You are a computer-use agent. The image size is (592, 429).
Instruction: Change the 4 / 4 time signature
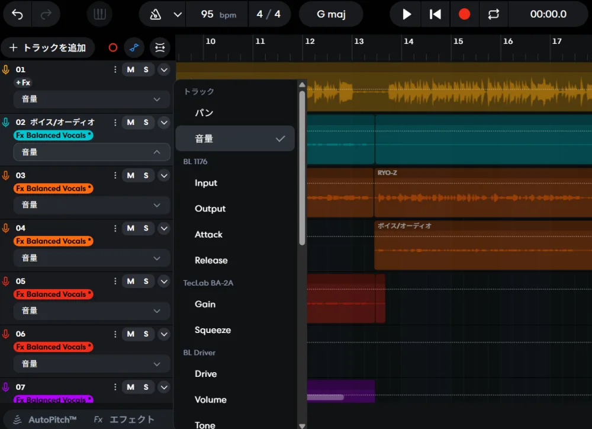pyautogui.click(x=268, y=14)
